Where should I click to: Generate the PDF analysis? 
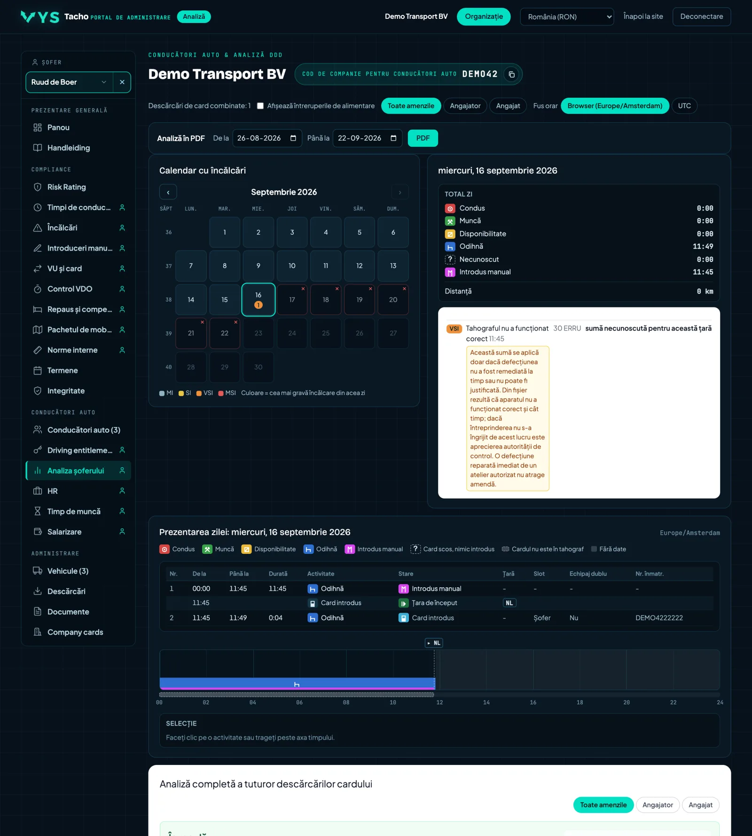click(x=423, y=138)
